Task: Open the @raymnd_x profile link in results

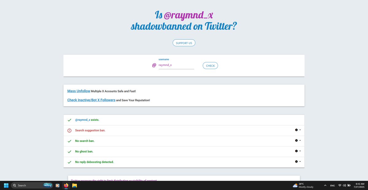Action: coord(83,120)
